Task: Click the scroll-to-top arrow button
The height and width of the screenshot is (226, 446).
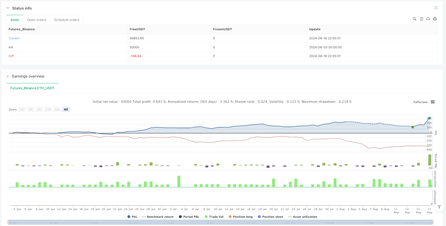Action: point(439,207)
